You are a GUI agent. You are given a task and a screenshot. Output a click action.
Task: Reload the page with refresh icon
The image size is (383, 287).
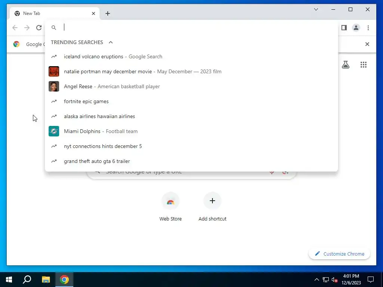pos(39,28)
